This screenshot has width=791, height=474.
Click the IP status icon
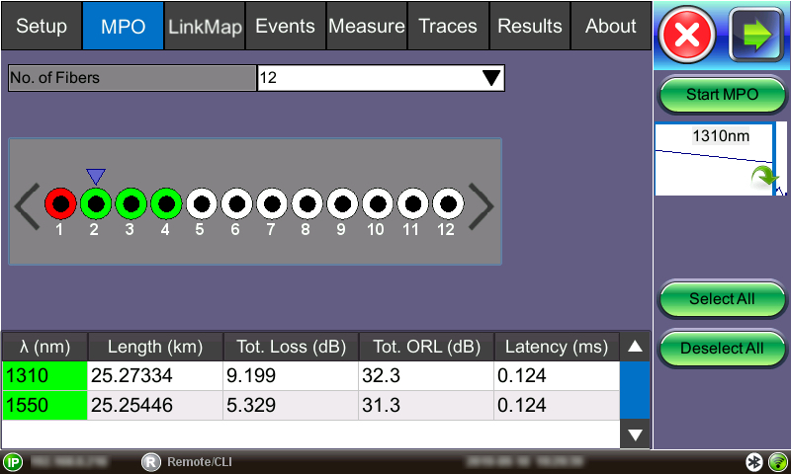[13, 461]
